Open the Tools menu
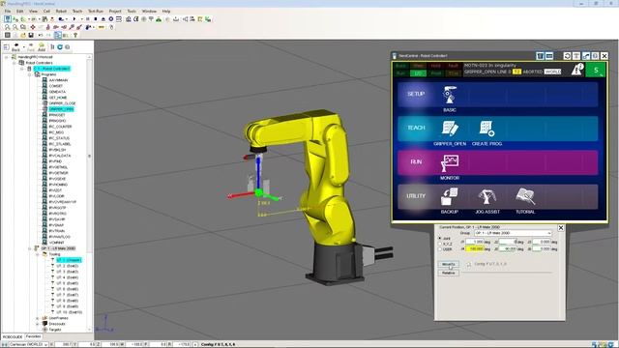Image resolution: width=619 pixels, height=348 pixels. [x=132, y=11]
